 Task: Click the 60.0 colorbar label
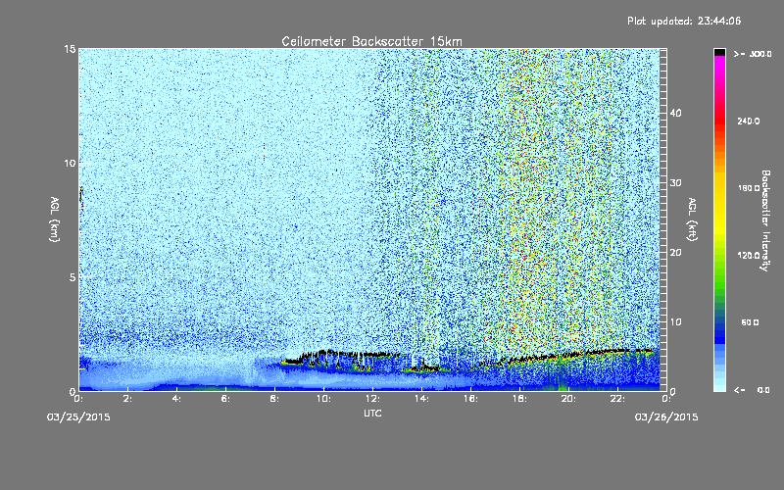tap(750, 323)
